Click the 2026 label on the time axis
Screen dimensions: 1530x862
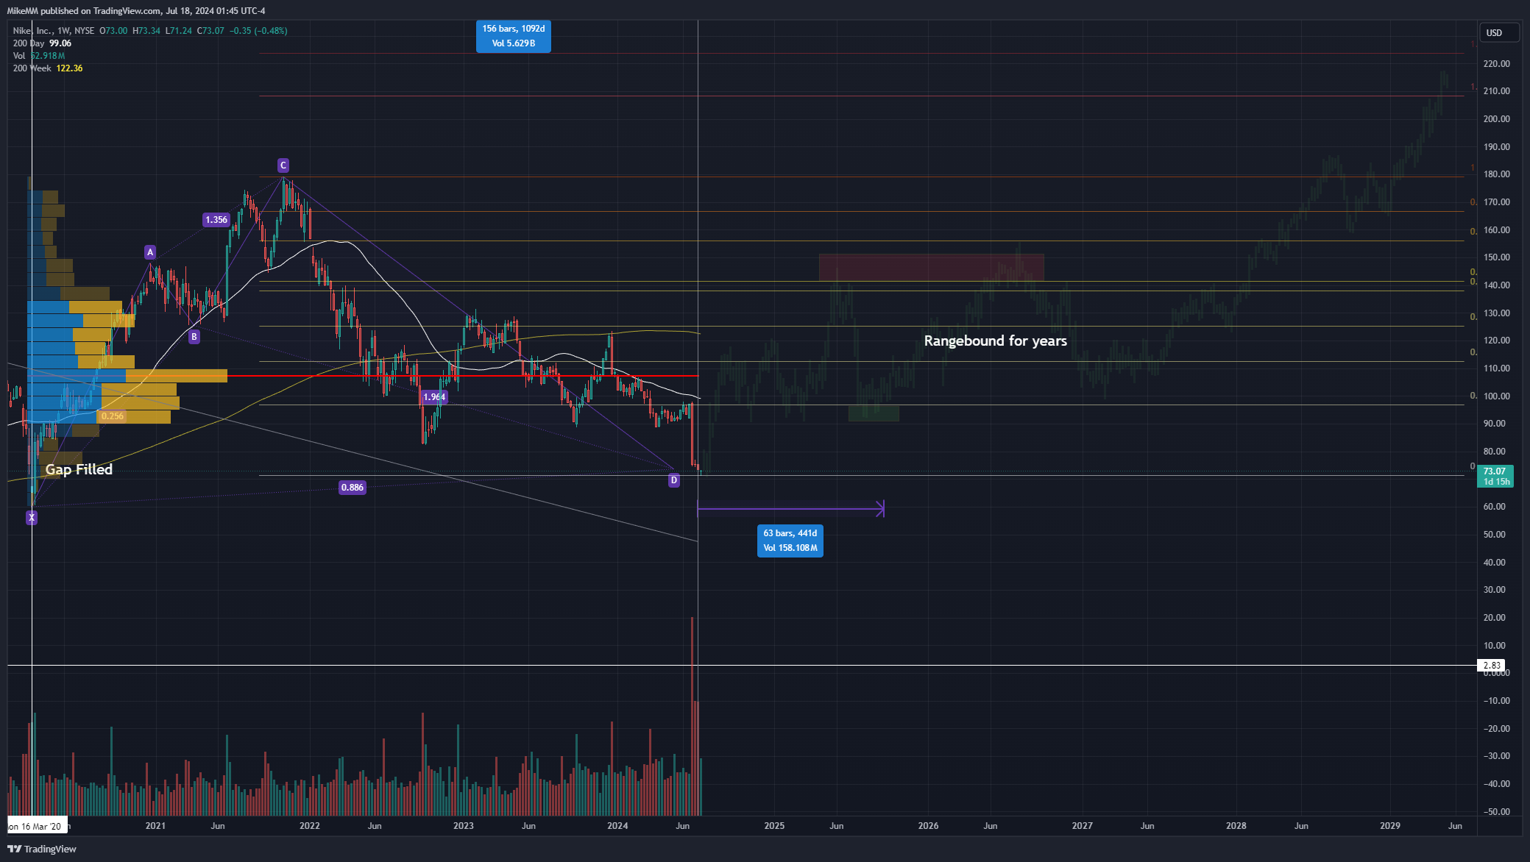[x=928, y=826]
